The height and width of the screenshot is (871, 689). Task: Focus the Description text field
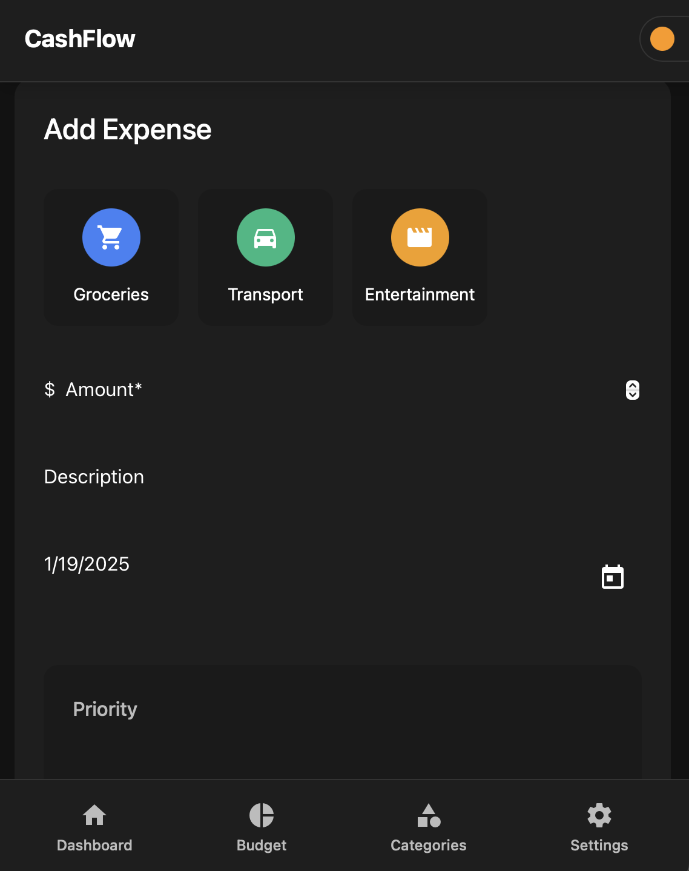click(342, 477)
